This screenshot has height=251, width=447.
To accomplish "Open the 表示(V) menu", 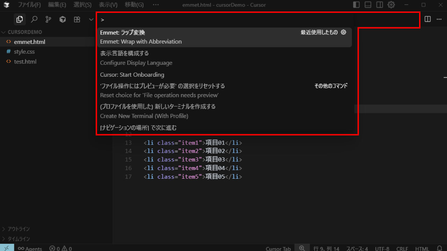I will 108,5.
